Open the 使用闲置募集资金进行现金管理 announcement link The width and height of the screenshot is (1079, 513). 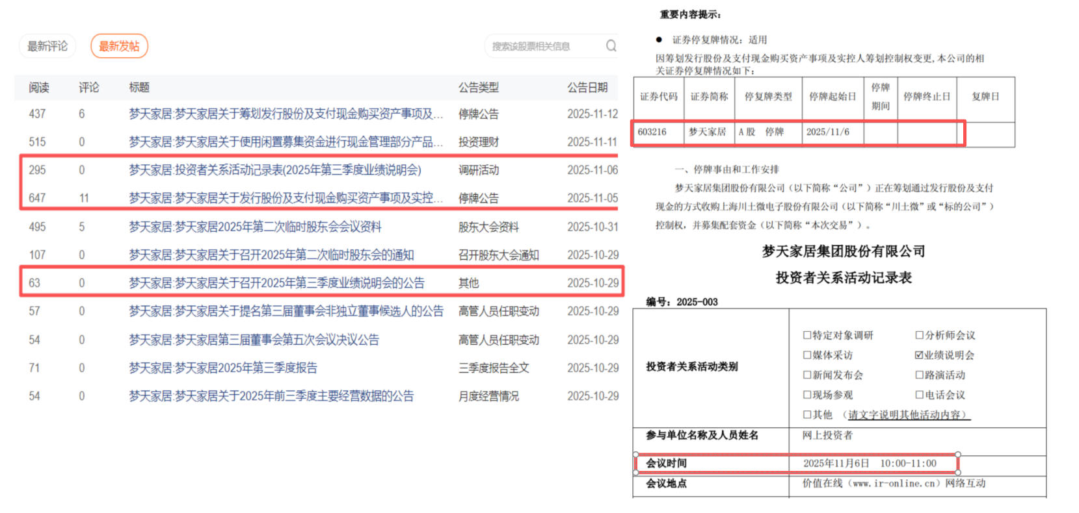pyautogui.click(x=286, y=142)
